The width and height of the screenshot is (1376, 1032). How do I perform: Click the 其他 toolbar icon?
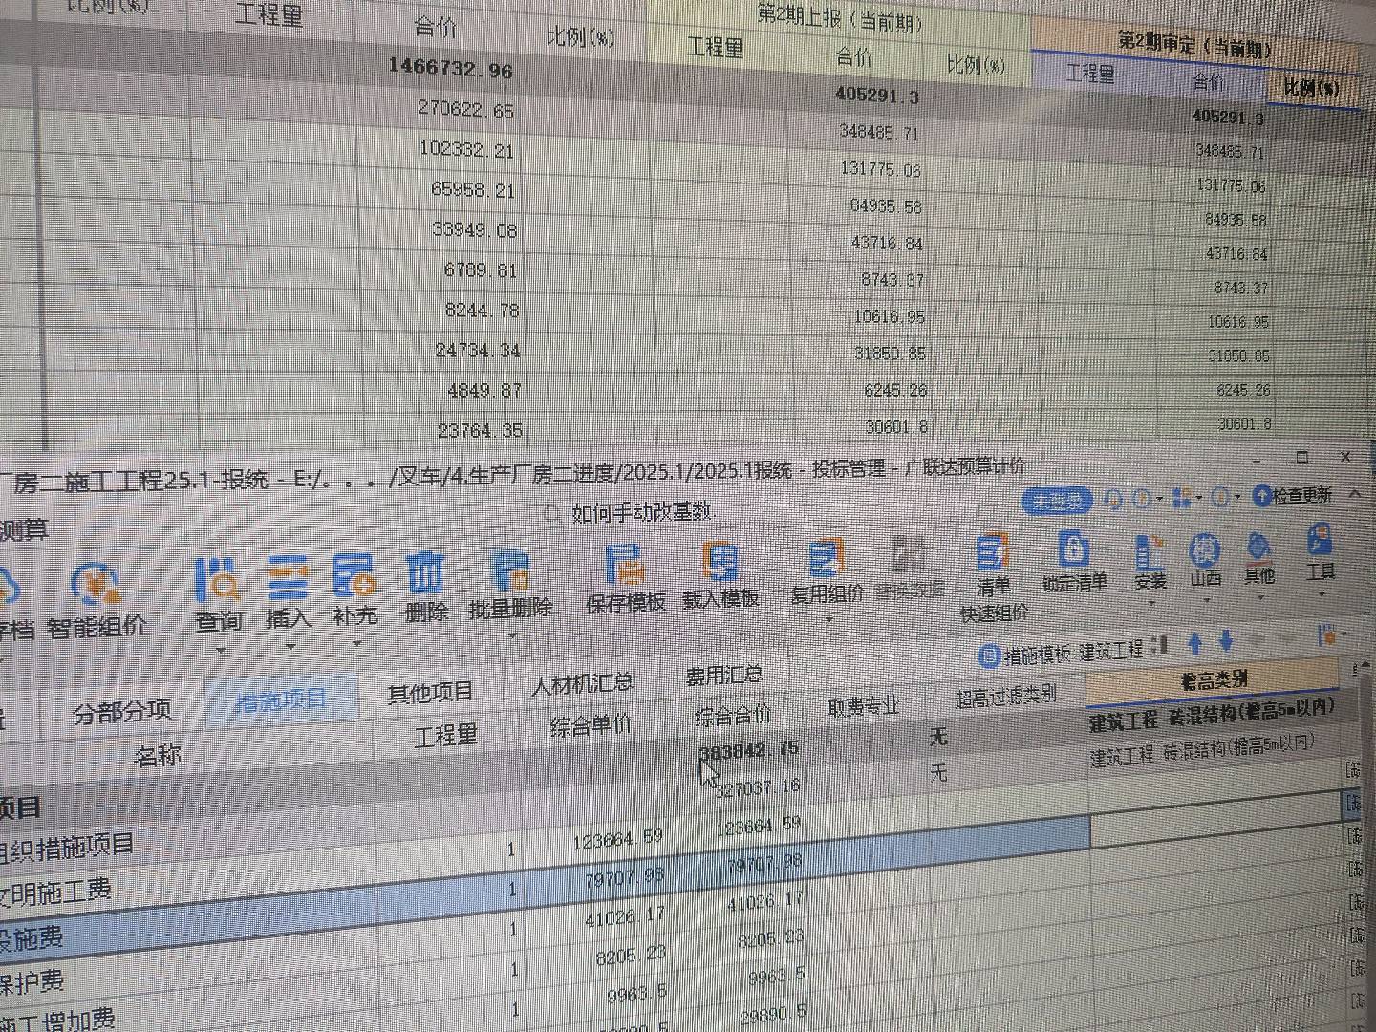point(1258,548)
